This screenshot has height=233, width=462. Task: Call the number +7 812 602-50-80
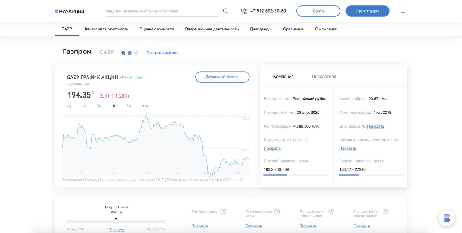[268, 11]
